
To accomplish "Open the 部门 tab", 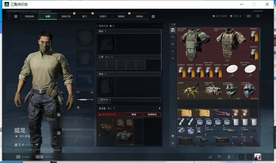I will pyautogui.click(x=85, y=16).
